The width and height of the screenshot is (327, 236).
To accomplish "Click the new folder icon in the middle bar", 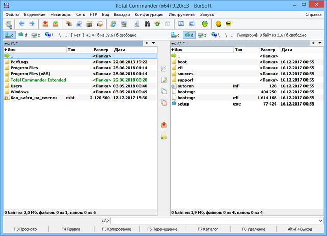I will (x=163, y=136).
